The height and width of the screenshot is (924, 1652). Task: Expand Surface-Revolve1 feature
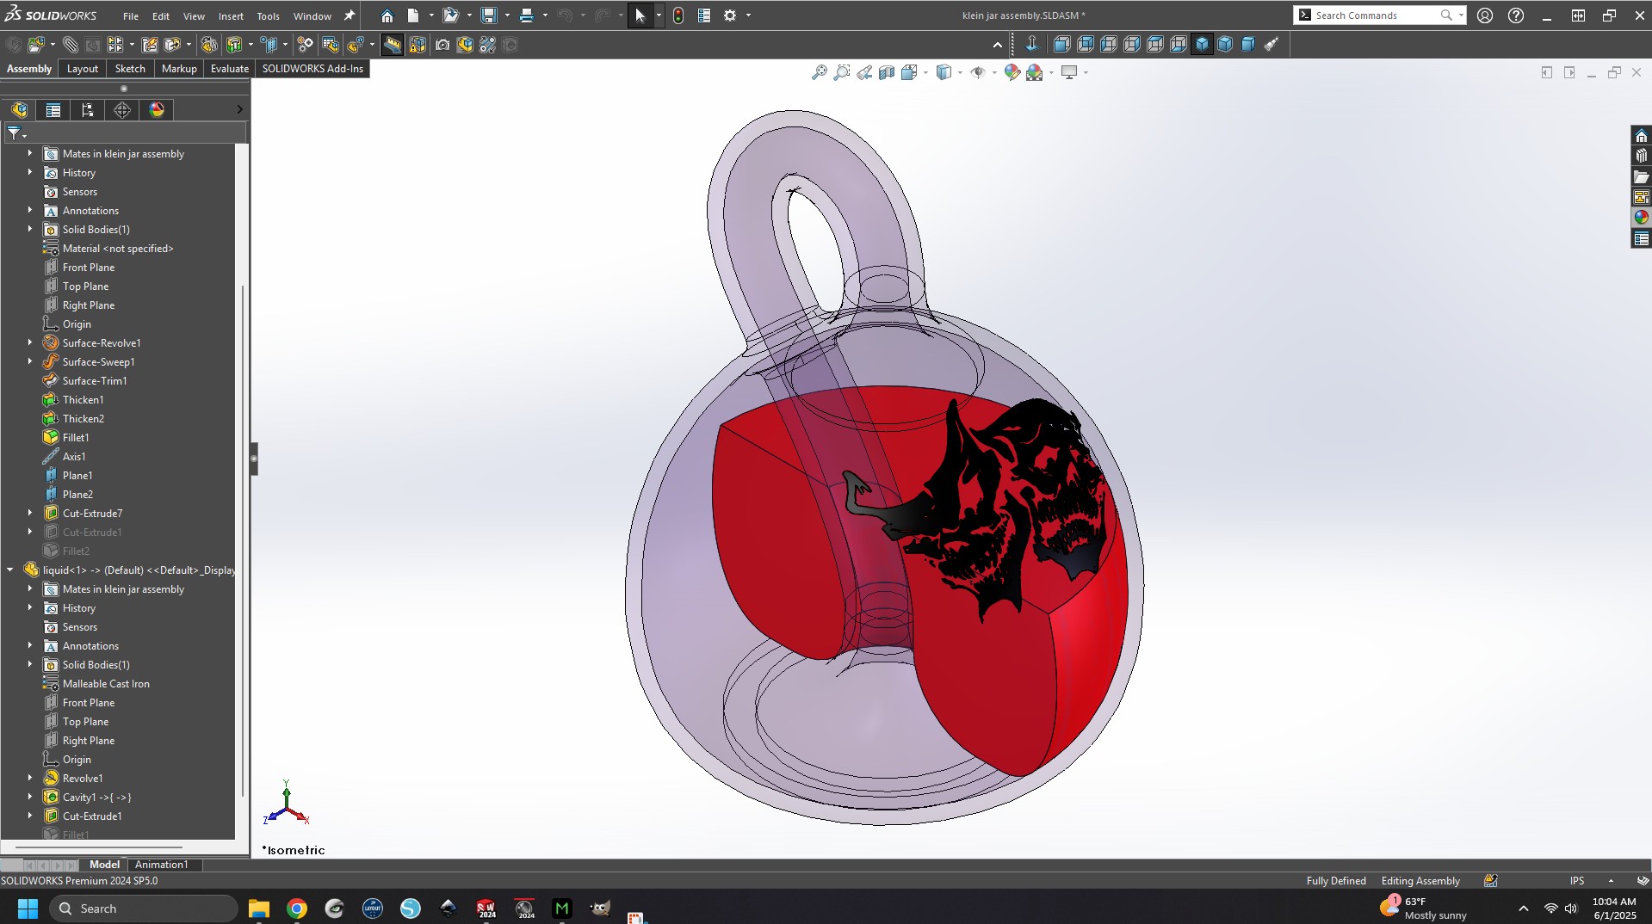tap(30, 343)
